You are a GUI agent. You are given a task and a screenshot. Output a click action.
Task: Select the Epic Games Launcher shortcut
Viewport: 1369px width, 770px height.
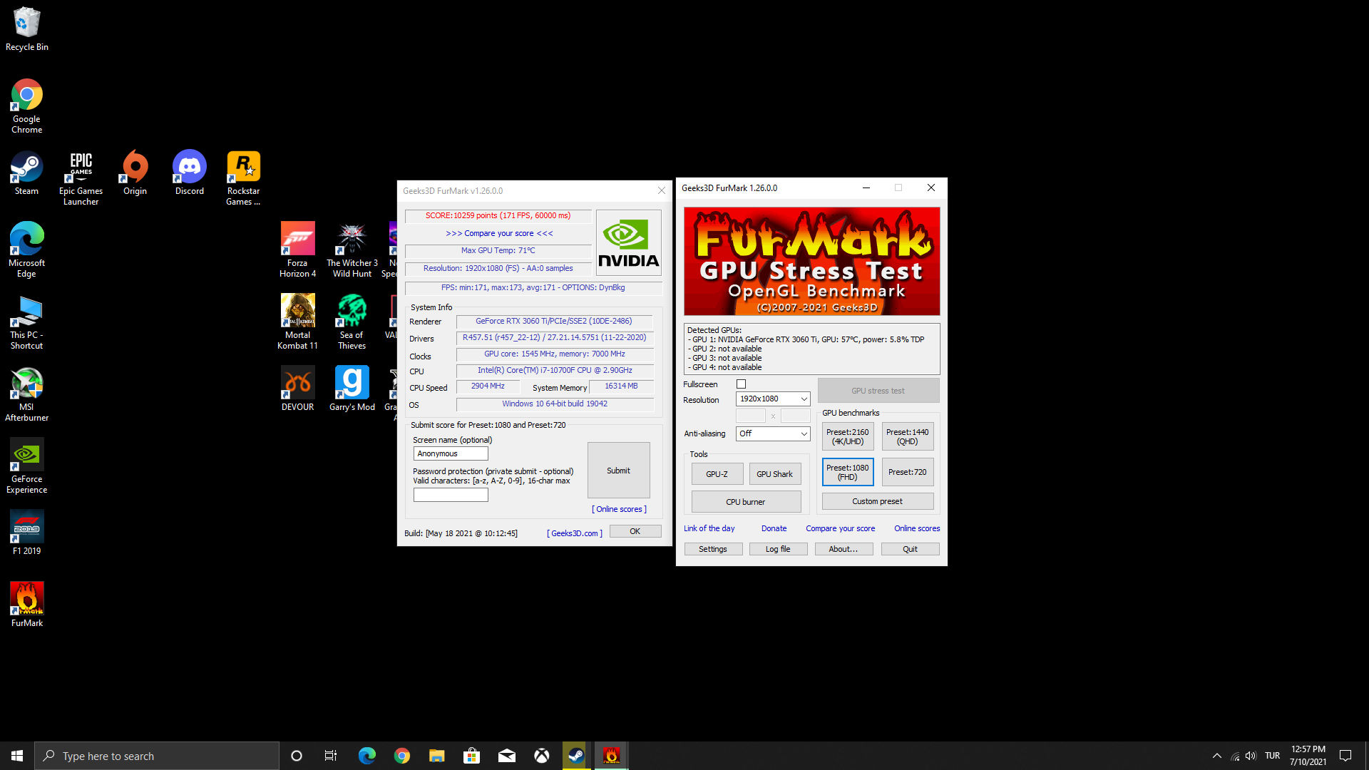81,178
